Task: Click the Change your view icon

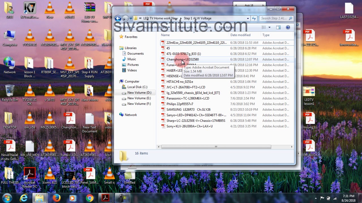Action: [x=264, y=27]
